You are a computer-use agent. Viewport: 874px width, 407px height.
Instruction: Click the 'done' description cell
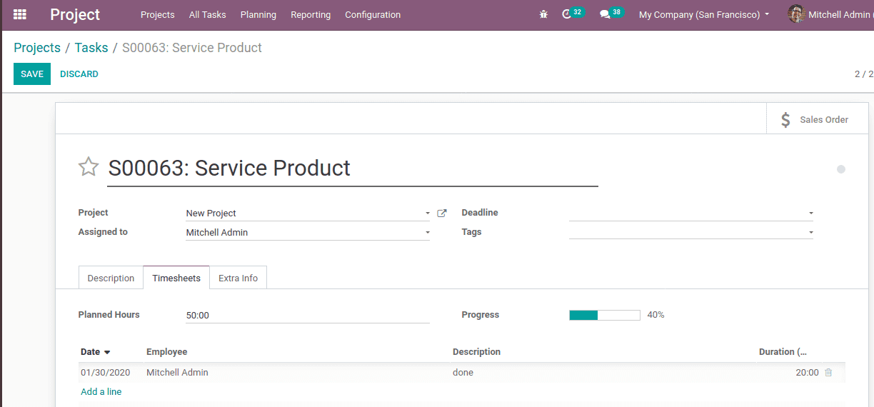[463, 372]
